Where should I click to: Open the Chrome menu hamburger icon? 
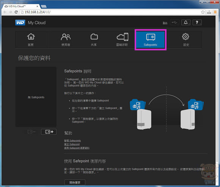215,12
